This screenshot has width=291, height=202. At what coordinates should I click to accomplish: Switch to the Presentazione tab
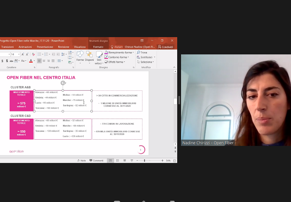[x=45, y=47]
